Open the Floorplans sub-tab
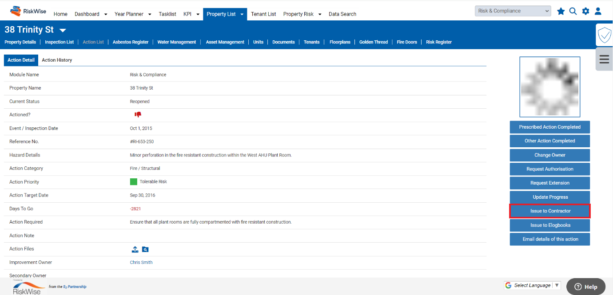The height and width of the screenshot is (295, 613). (340, 42)
